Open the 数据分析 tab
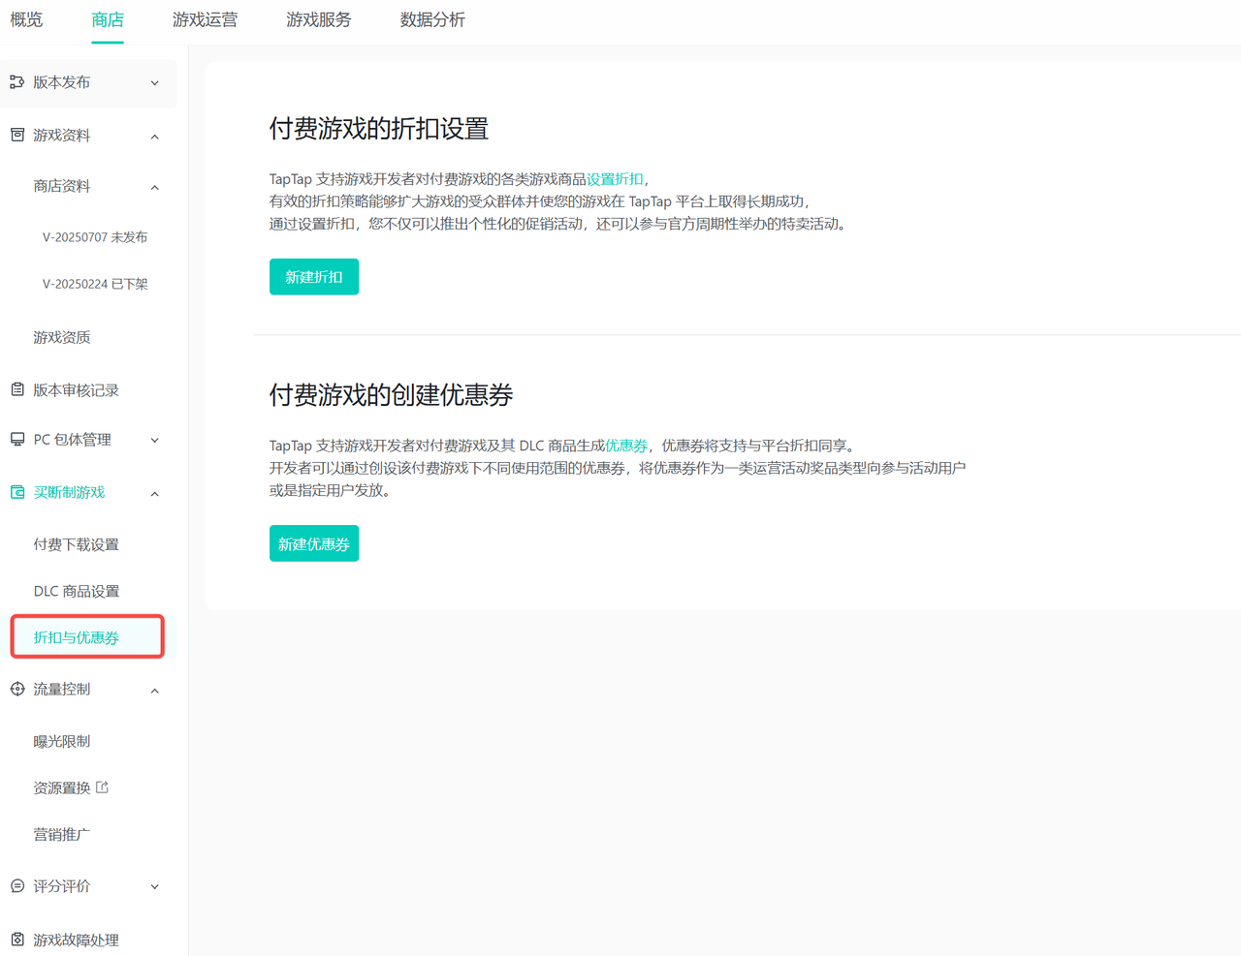The height and width of the screenshot is (956, 1241). tap(432, 20)
